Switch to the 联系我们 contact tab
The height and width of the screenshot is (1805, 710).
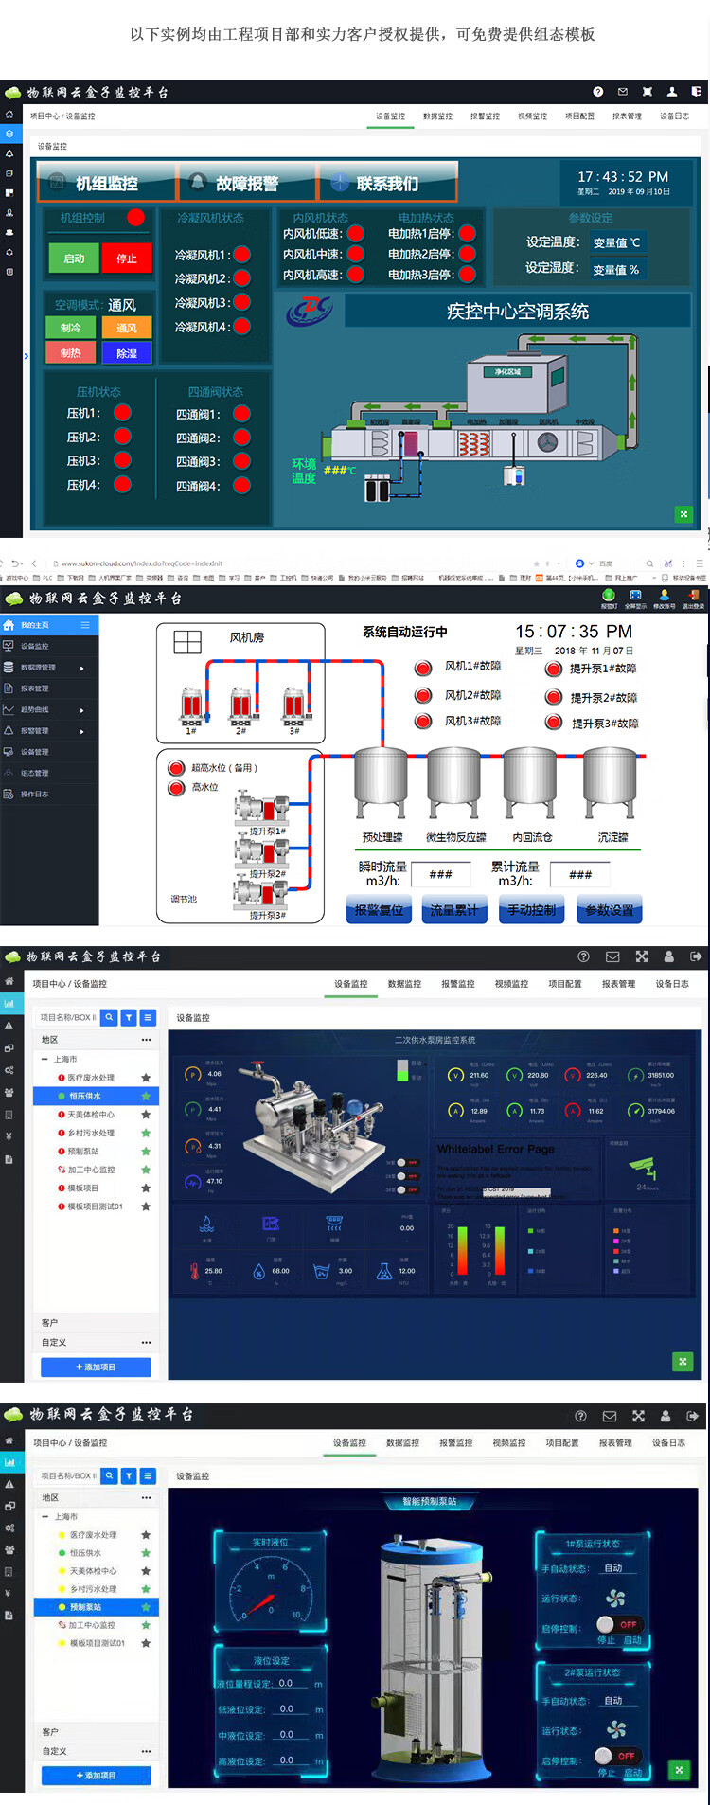coord(387,183)
